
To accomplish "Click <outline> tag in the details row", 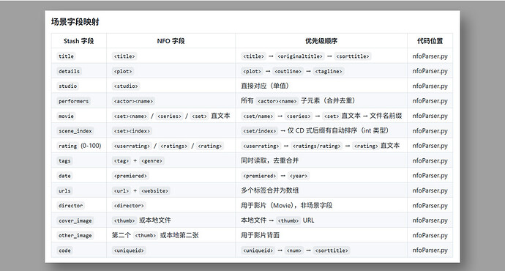I will pyautogui.click(x=288, y=71).
